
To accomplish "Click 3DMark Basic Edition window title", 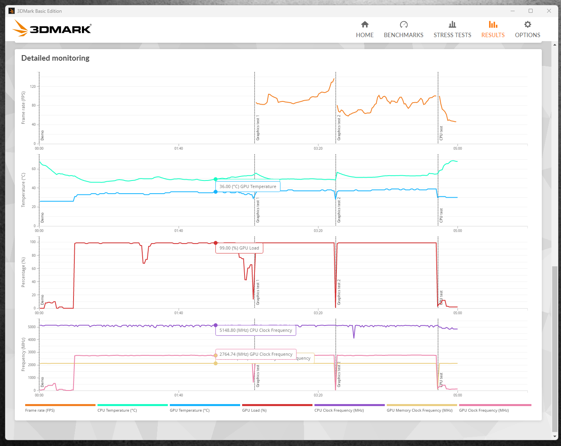I will coord(40,11).
